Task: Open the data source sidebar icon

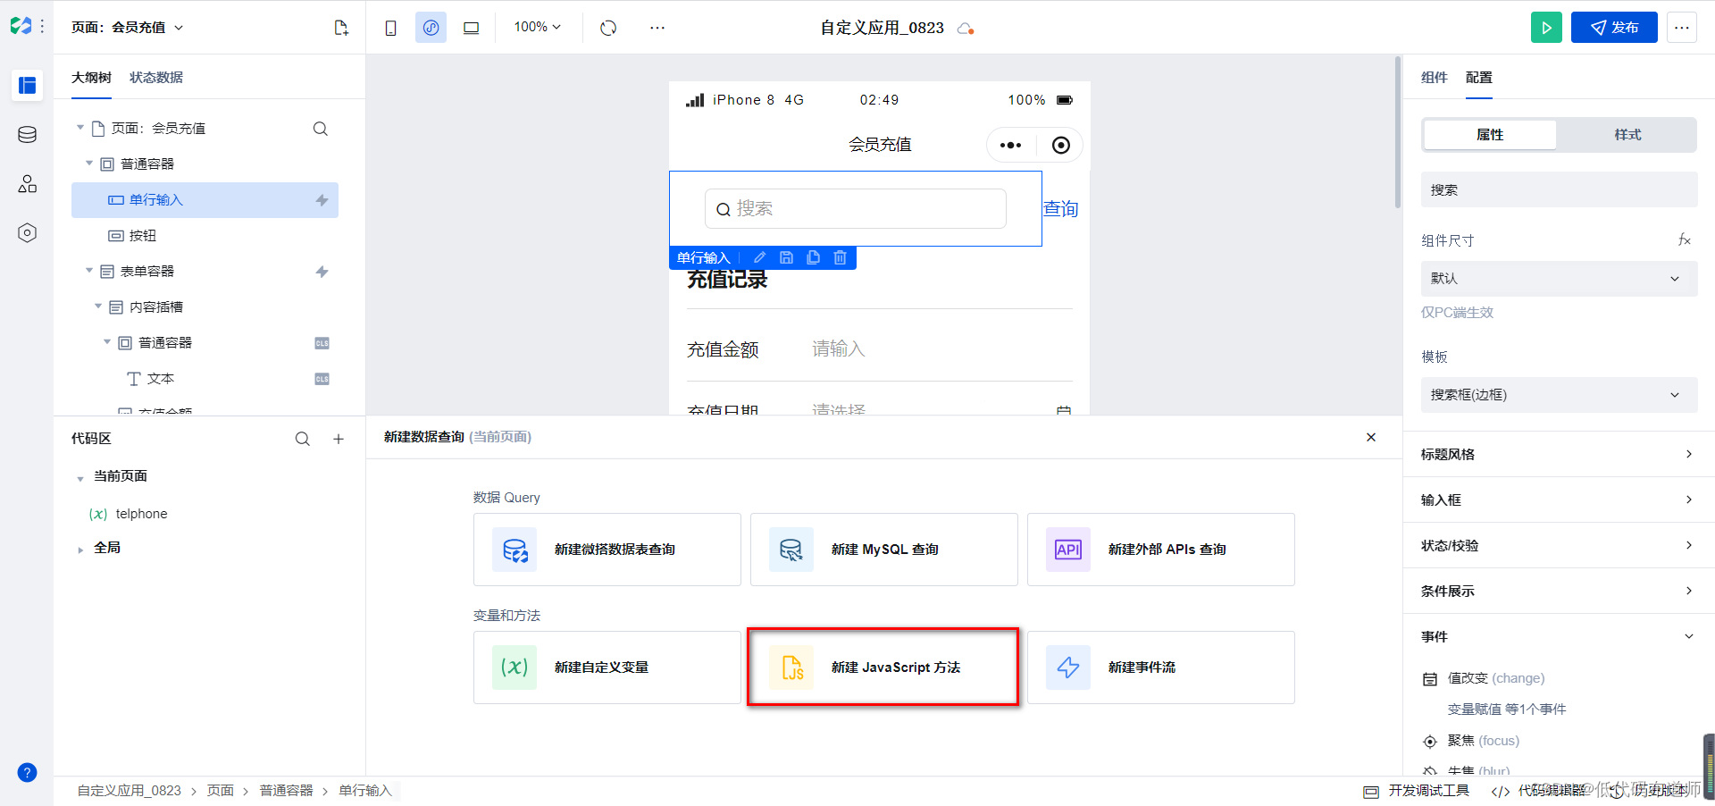Action: click(x=28, y=135)
